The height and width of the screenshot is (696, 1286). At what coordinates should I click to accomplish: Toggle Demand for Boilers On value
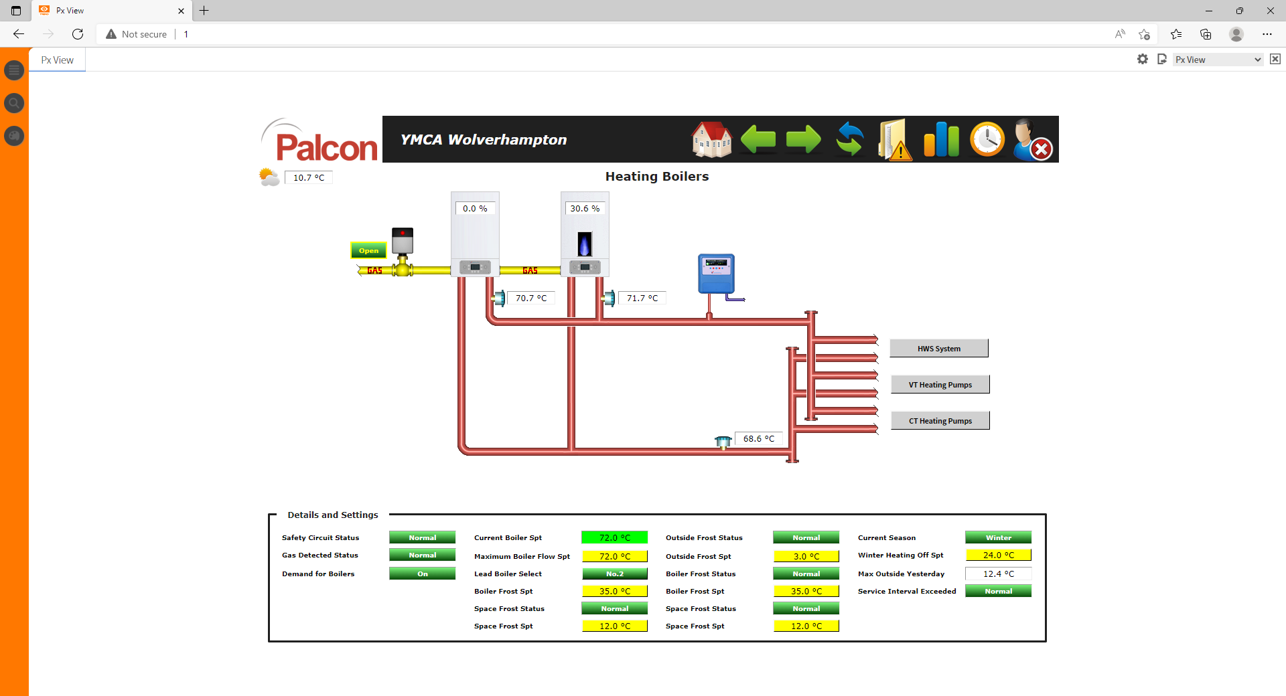[422, 574]
